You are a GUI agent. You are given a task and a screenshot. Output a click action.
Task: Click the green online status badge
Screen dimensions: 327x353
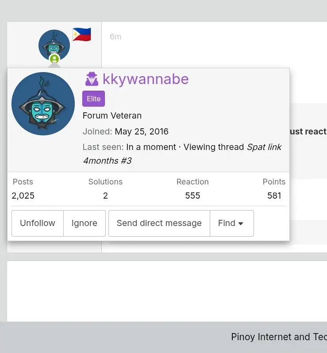click(x=54, y=59)
